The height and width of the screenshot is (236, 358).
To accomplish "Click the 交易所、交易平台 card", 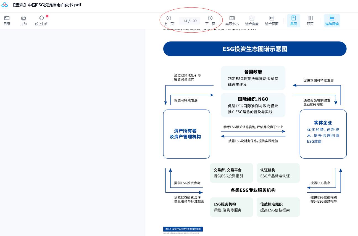I will [x=231, y=173].
